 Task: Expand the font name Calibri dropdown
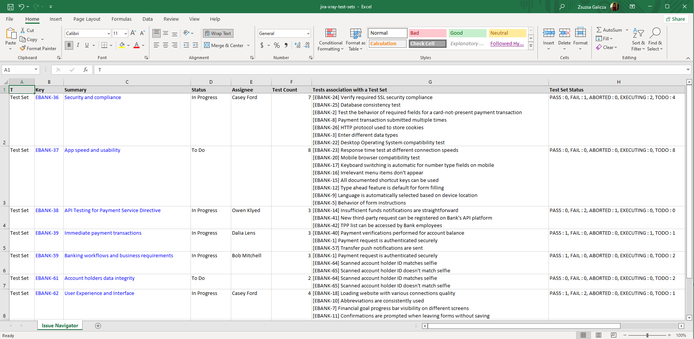[x=109, y=34]
